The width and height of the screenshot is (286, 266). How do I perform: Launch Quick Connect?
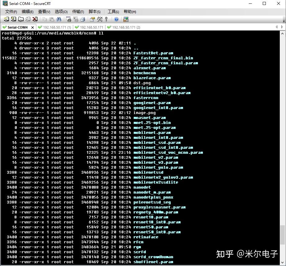[13, 19]
